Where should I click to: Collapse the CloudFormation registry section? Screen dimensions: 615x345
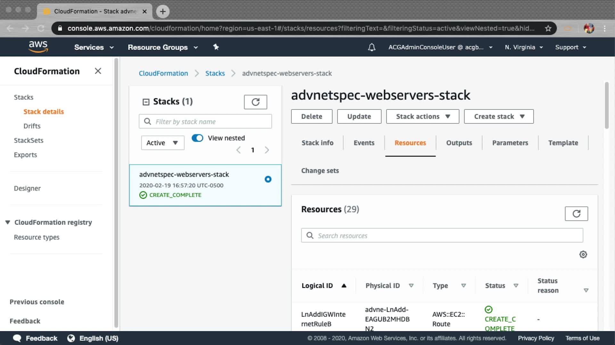point(8,222)
